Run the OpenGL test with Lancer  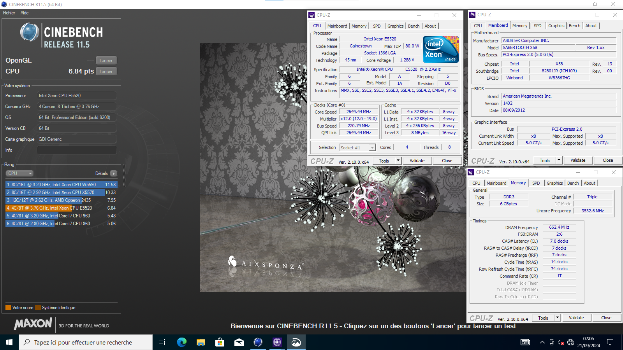106,61
